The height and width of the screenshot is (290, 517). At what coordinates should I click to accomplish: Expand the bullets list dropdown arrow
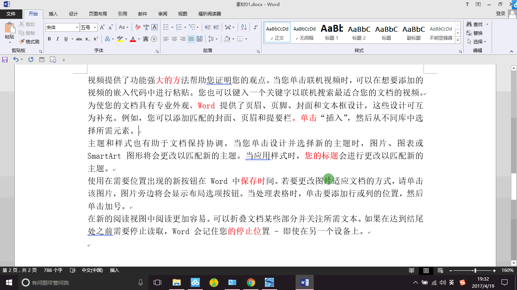(x=172, y=27)
